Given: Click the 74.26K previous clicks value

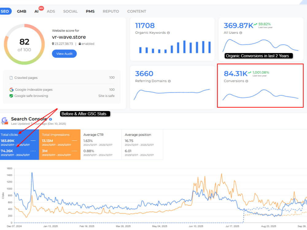Looking at the screenshot, I should coord(7,151).
